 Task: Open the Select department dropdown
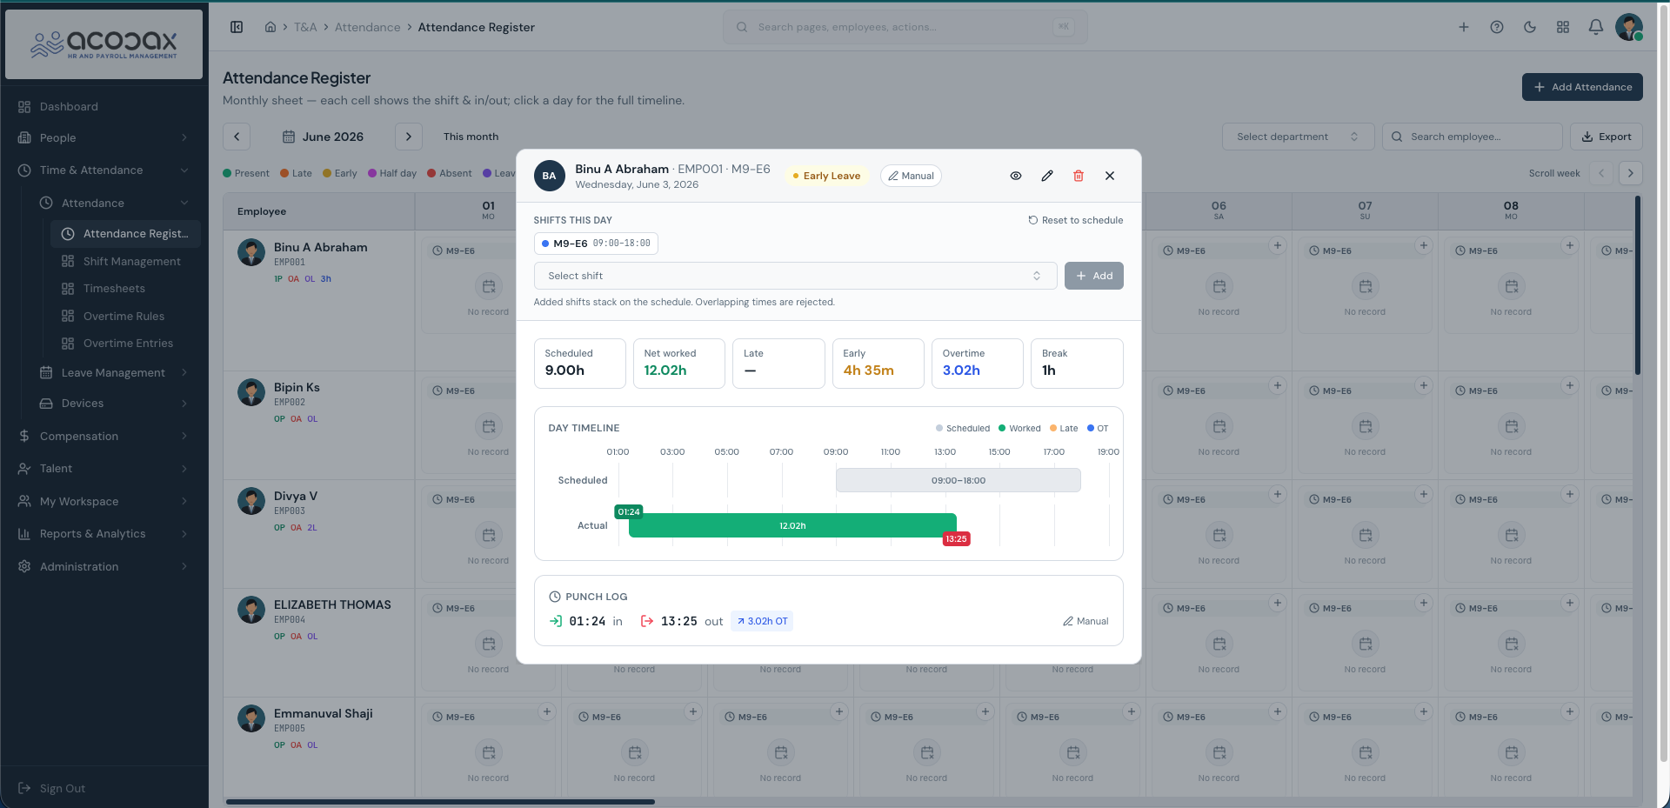pyautogui.click(x=1298, y=137)
